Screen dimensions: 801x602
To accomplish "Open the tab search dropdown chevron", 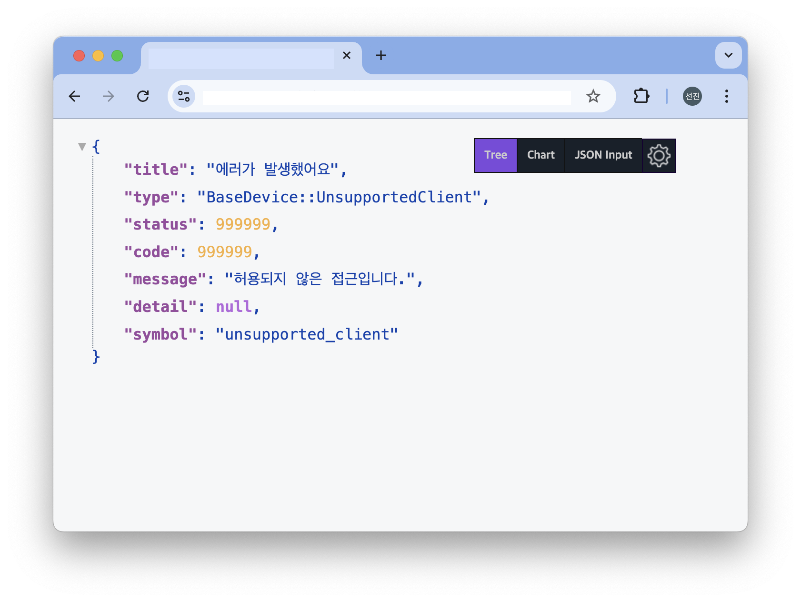I will (x=728, y=55).
